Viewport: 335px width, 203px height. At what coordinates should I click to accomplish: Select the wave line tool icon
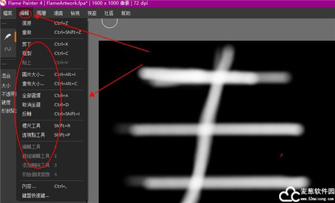[x=8, y=49]
